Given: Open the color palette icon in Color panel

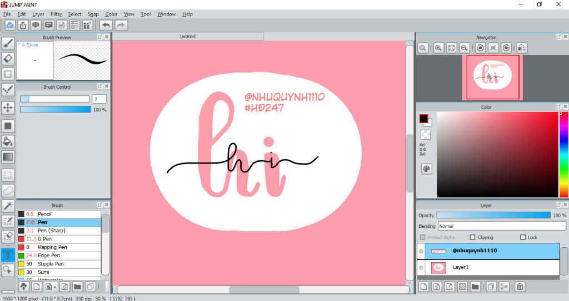Looking at the screenshot, I should [x=426, y=169].
